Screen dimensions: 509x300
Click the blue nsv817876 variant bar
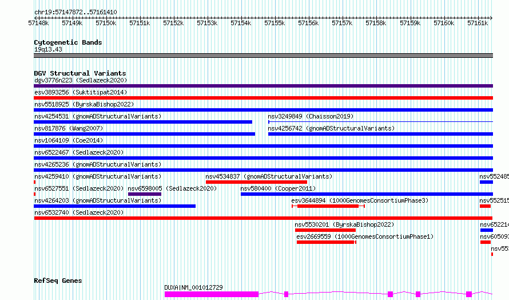coord(145,134)
